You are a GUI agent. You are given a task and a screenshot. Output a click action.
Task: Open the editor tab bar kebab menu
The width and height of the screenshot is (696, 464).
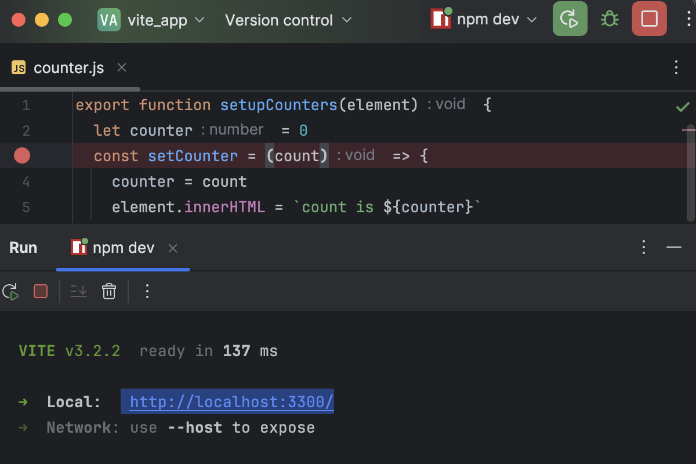pos(676,67)
